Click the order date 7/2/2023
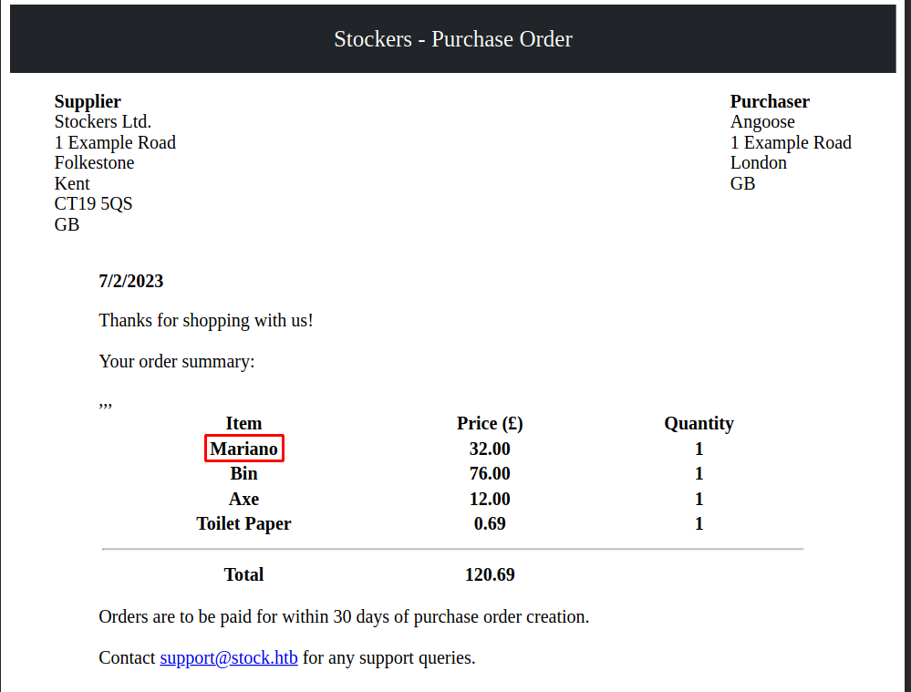The width and height of the screenshot is (911, 692). click(131, 281)
